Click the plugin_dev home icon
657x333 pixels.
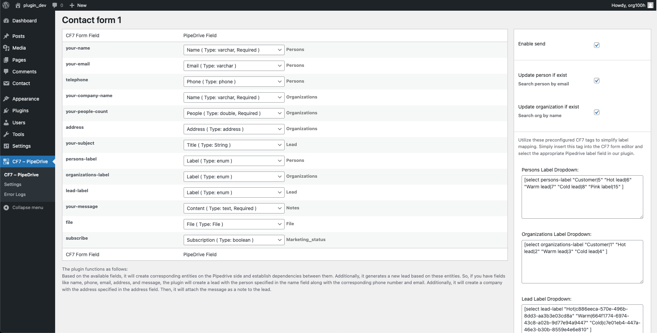pyautogui.click(x=18, y=5)
